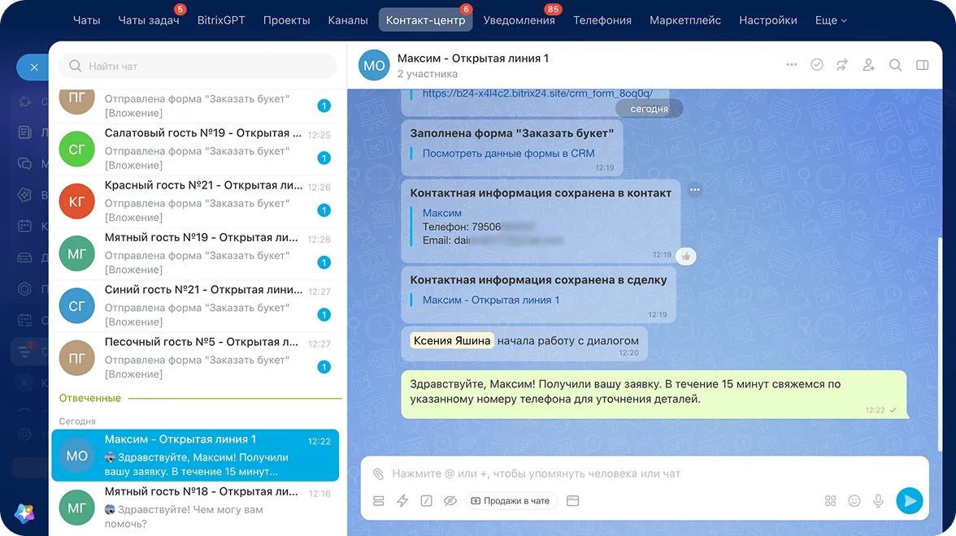Click the МО avatar in the chat header
The image size is (956, 536).
click(374, 66)
